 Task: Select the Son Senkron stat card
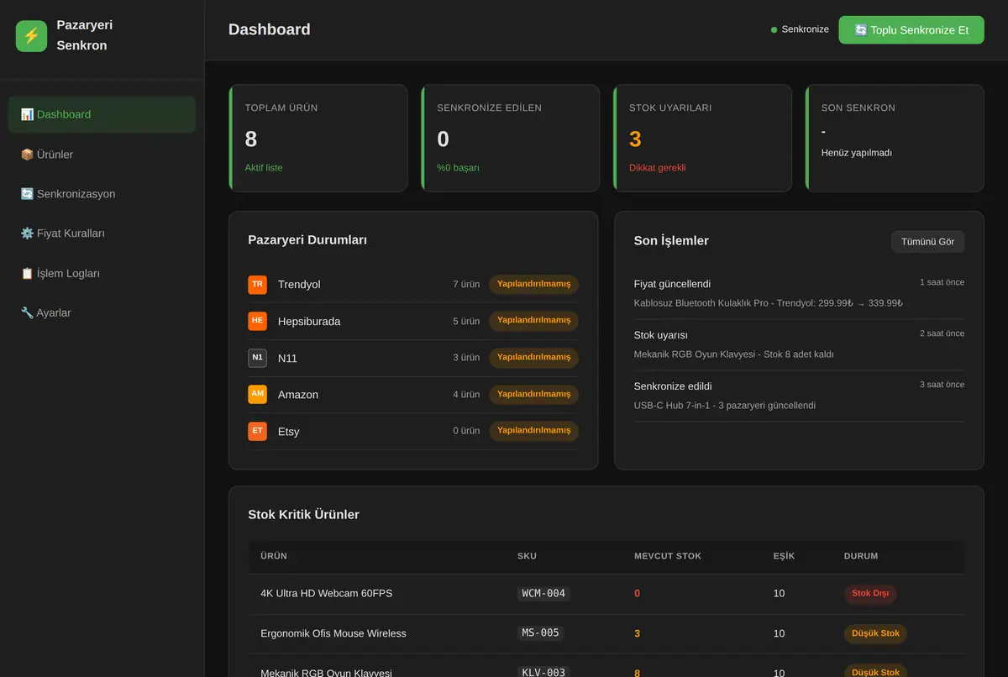coord(895,138)
